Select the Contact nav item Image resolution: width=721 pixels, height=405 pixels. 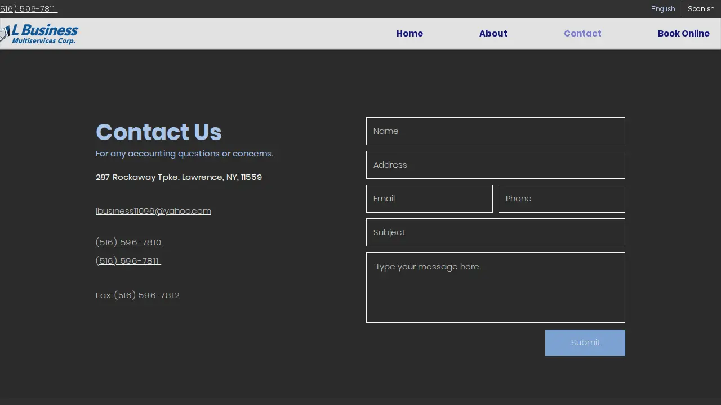(x=582, y=34)
